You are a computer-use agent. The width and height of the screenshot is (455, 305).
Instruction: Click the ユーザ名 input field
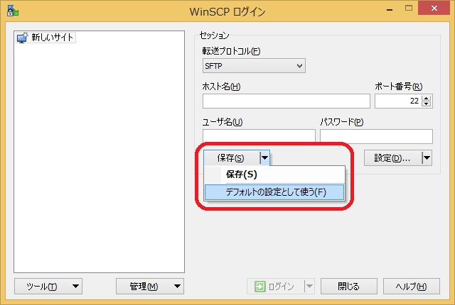[259, 136]
